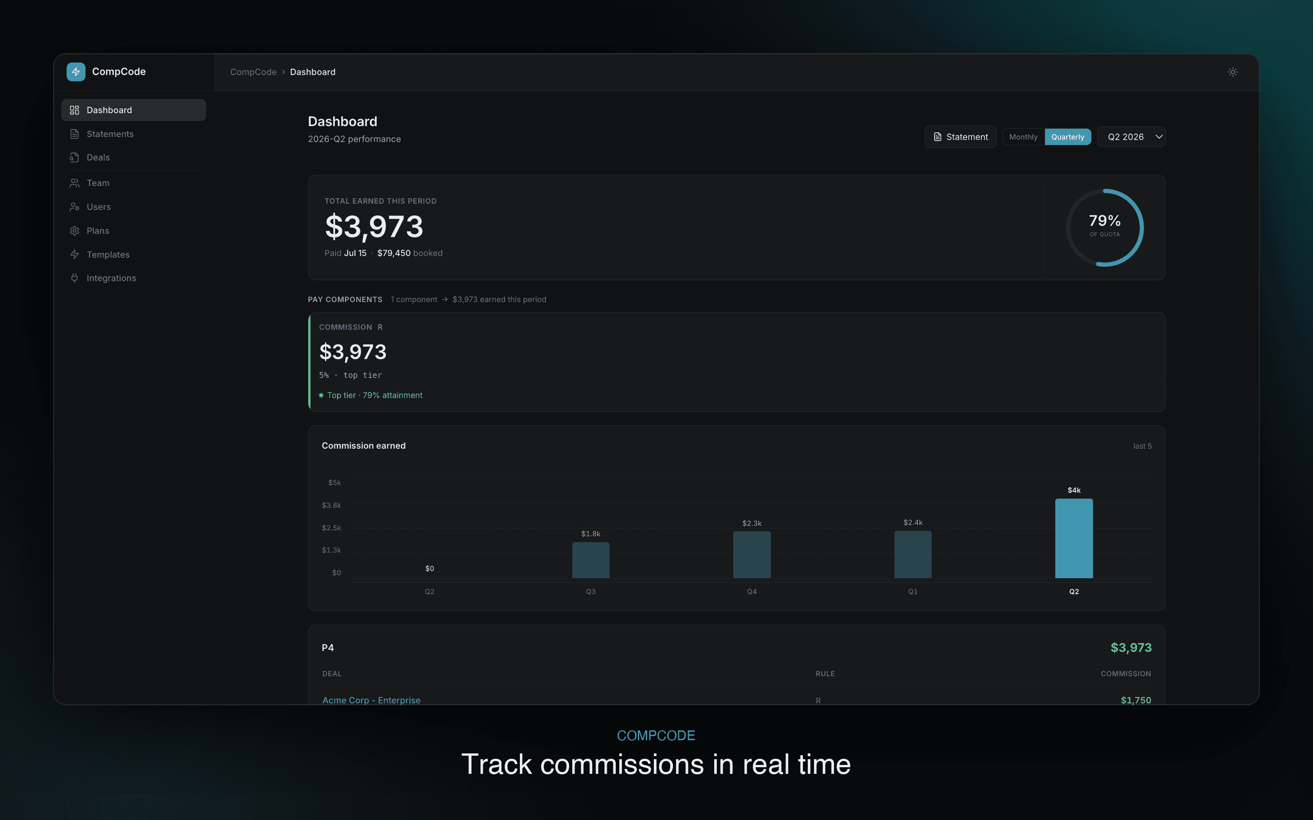Screen dimensions: 1313x820
Task: Click the Integrations plug icon
Action: (74, 278)
